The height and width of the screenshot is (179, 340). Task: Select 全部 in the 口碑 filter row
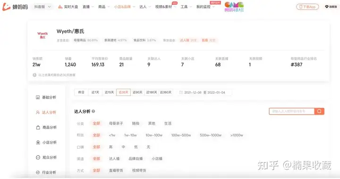click(x=96, y=147)
